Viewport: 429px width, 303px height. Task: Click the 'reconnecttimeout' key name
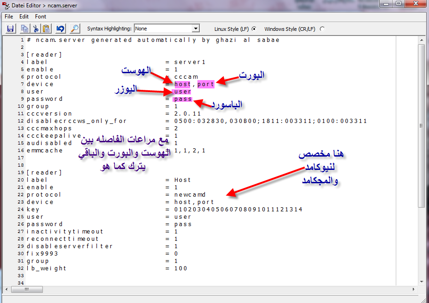tap(63, 239)
